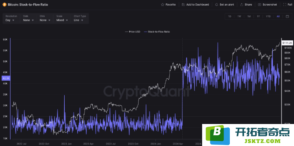Screen dimensions: 294x146
Task: Click the 50K left axis label
Action: (x=5, y=62)
